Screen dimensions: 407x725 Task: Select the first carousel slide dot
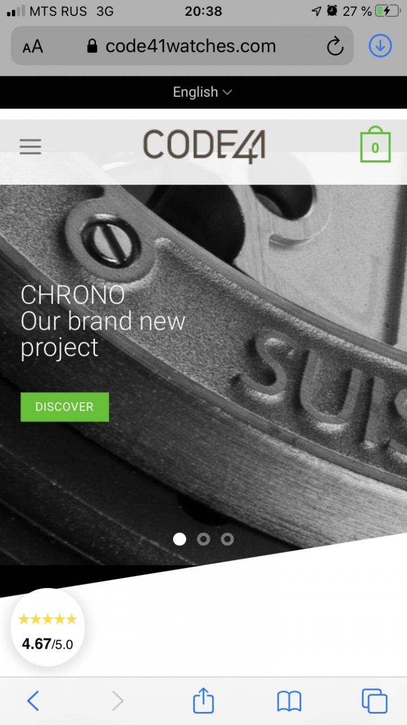[180, 539]
